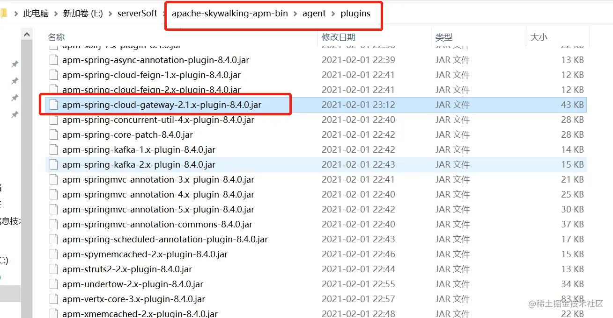Open apache-skywalking-apm-bin in the address path
This screenshot has height=318, width=613.
pyautogui.click(x=230, y=14)
